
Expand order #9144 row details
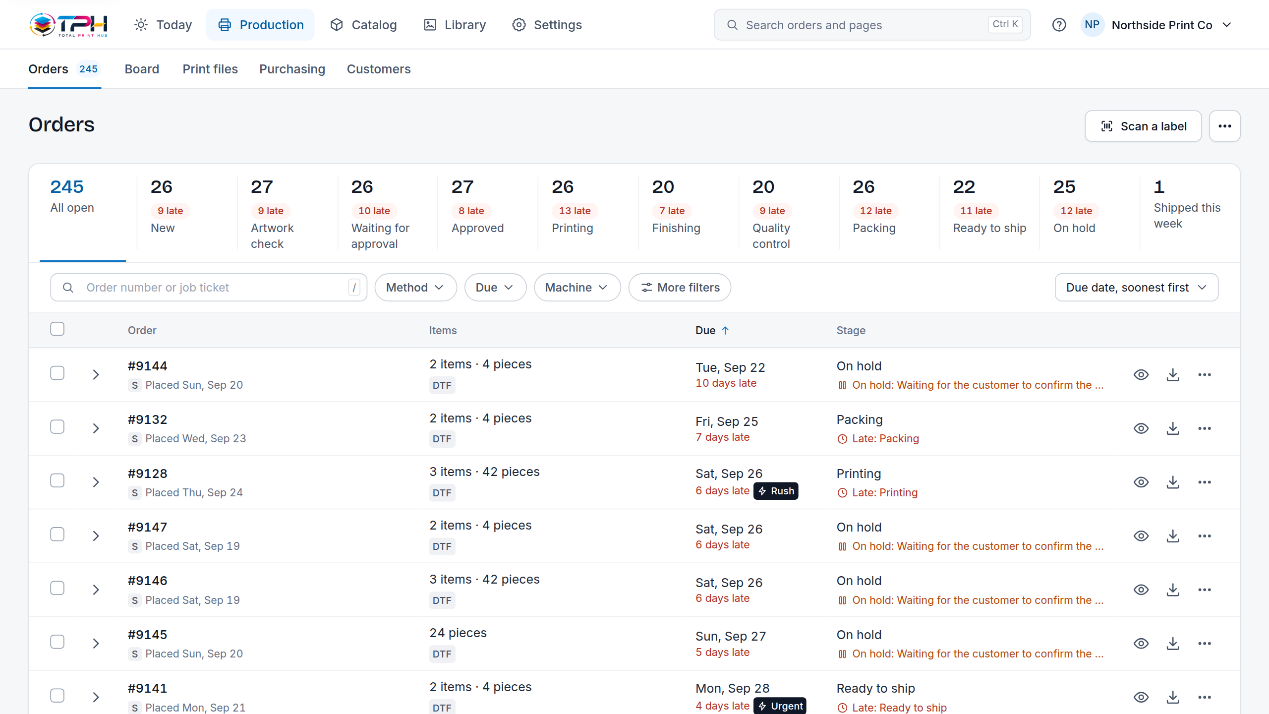tap(96, 375)
